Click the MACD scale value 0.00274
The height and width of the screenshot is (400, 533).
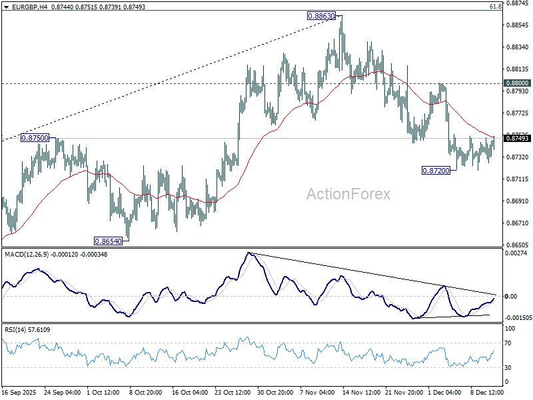[x=516, y=253]
